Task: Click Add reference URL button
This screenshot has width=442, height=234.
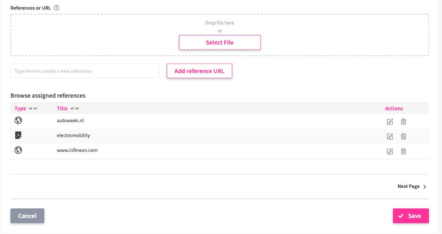Action: click(199, 71)
